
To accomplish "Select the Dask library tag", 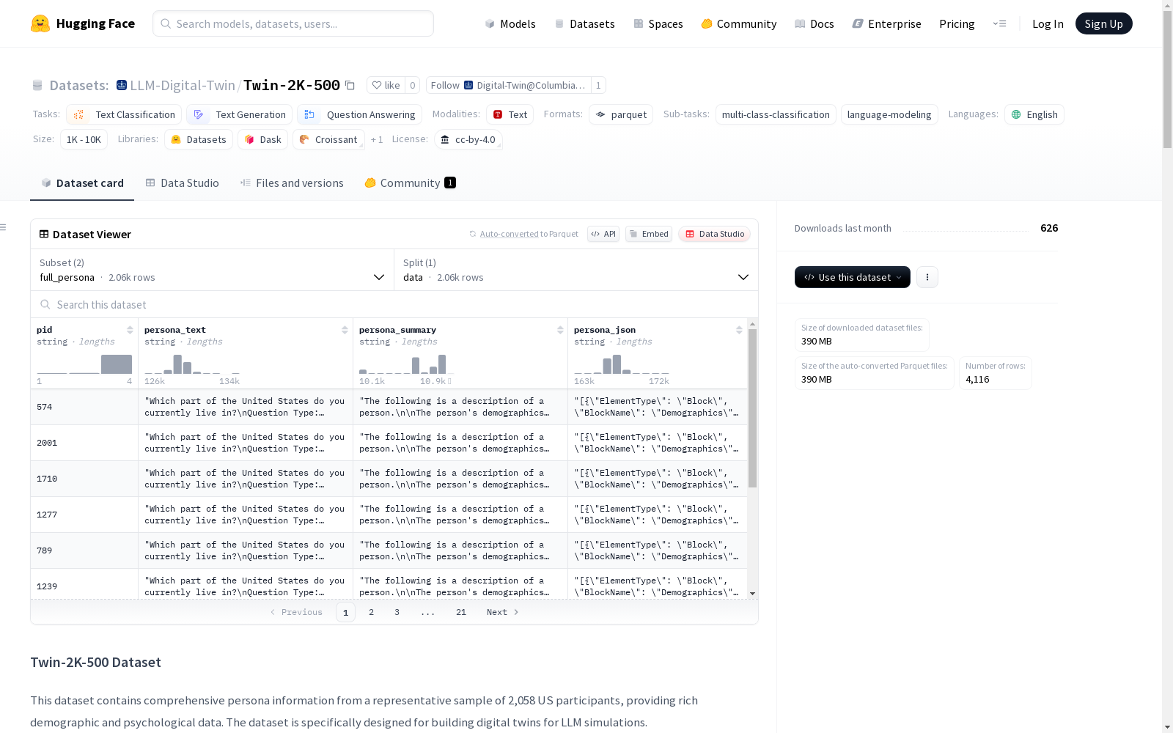I will click(x=263, y=139).
